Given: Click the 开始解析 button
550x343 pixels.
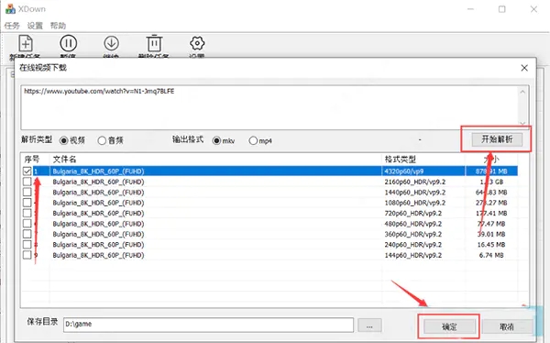Looking at the screenshot, I should pyautogui.click(x=497, y=139).
